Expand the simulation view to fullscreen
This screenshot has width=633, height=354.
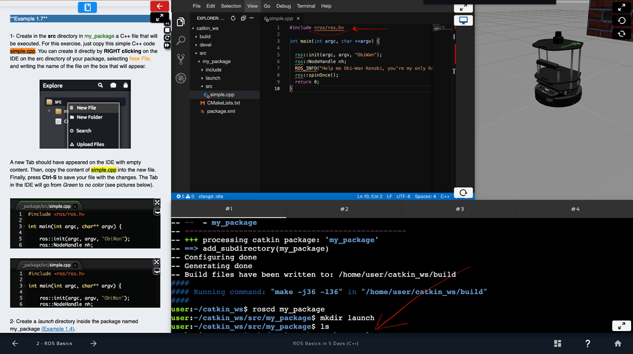[621, 7]
